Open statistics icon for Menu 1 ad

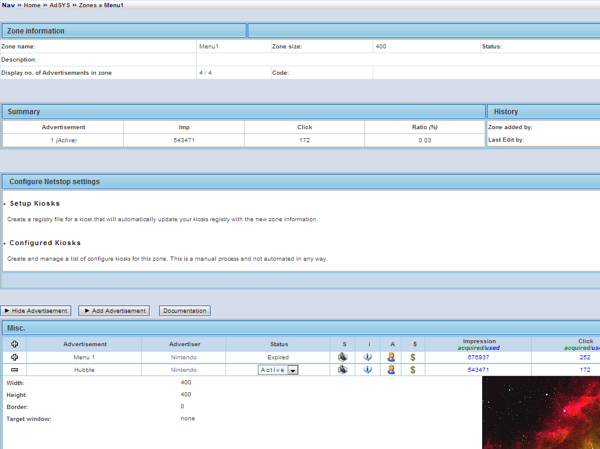pos(343,357)
